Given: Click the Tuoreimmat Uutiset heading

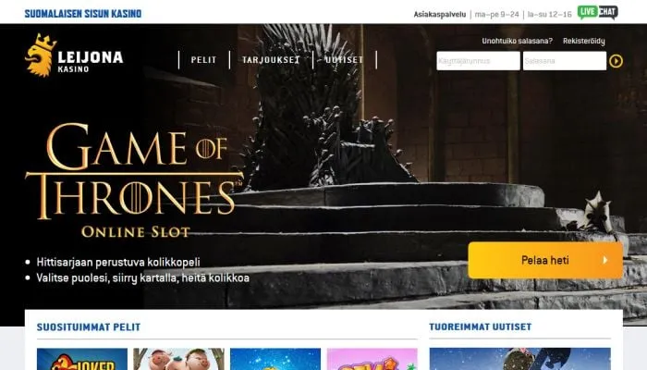Looking at the screenshot, I should pyautogui.click(x=481, y=327).
